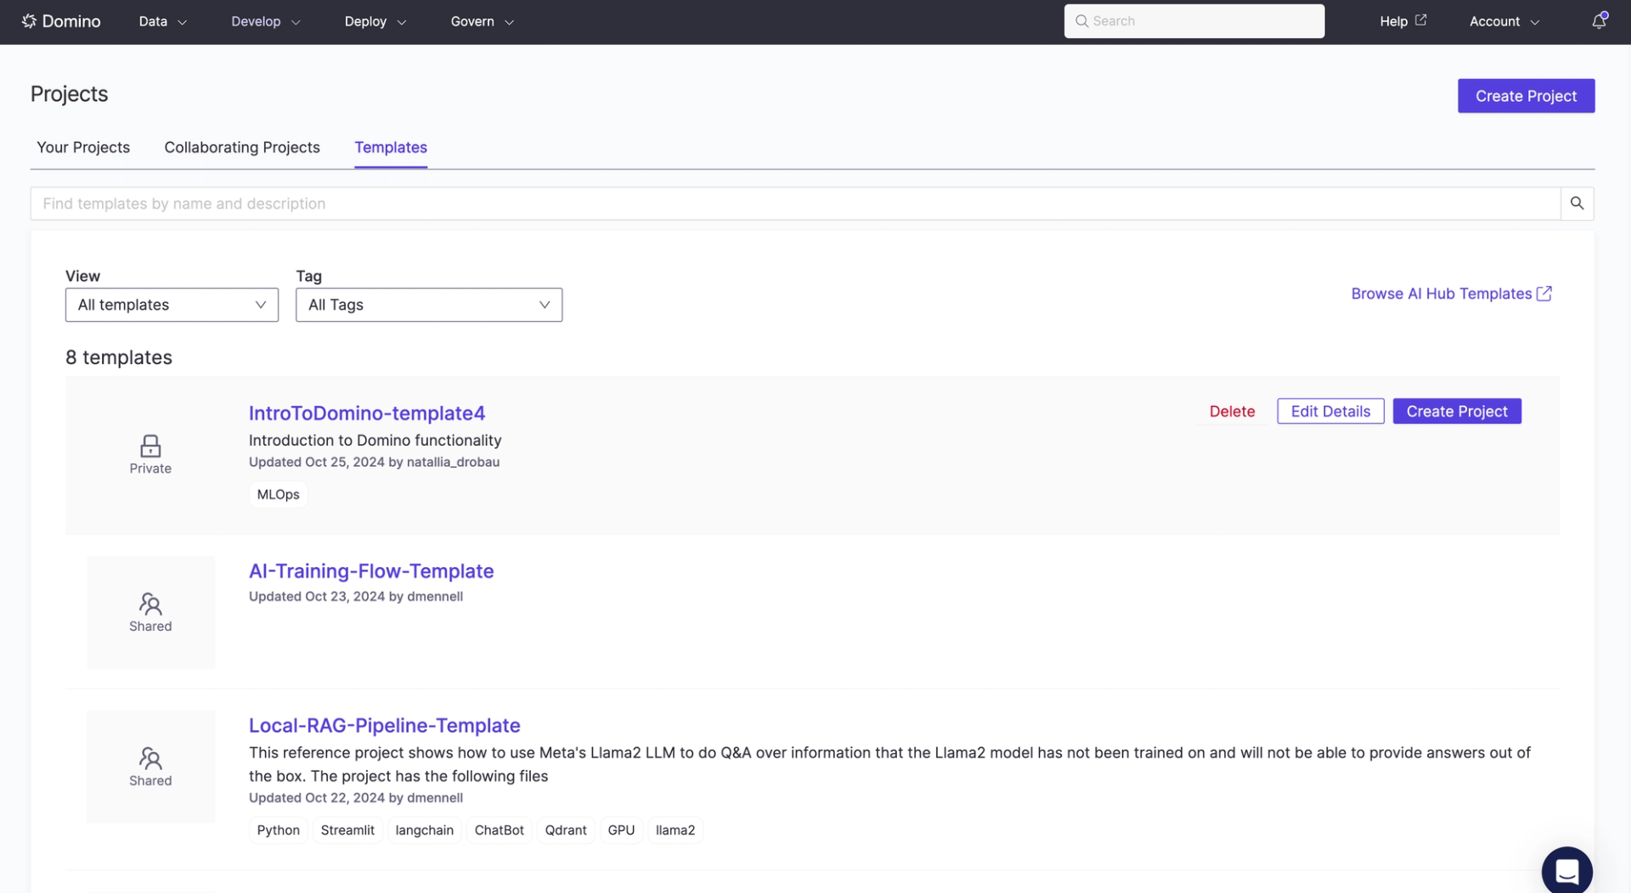This screenshot has height=893, width=1631.
Task: Expand the Data menu
Action: coord(163,21)
